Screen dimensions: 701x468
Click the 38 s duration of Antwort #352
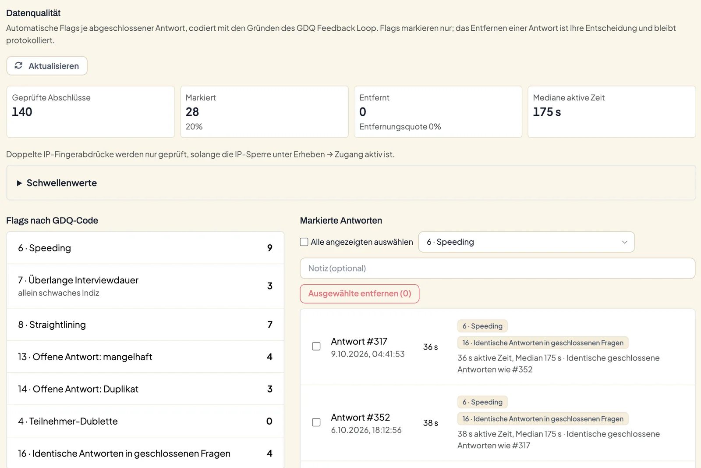[x=431, y=422]
